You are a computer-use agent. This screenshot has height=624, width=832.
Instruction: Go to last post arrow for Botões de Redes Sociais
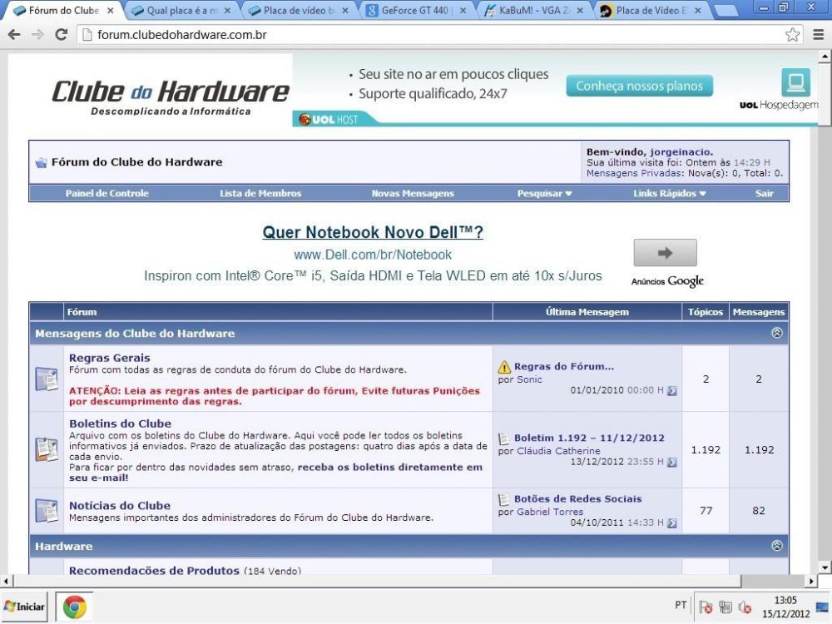click(x=672, y=523)
